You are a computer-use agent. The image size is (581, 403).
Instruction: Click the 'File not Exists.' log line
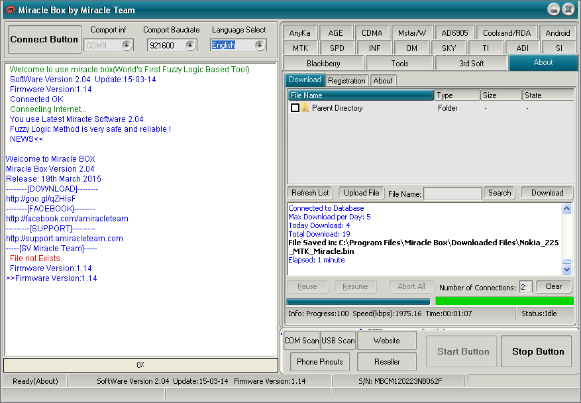click(36, 259)
